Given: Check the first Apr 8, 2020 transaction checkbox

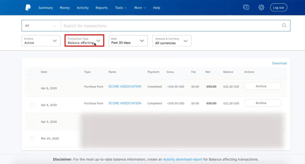Looking at the screenshot, I should pos(32,88).
